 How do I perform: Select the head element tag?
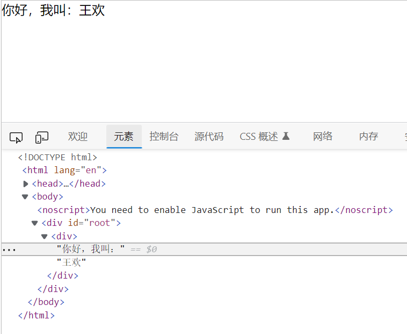click(69, 184)
